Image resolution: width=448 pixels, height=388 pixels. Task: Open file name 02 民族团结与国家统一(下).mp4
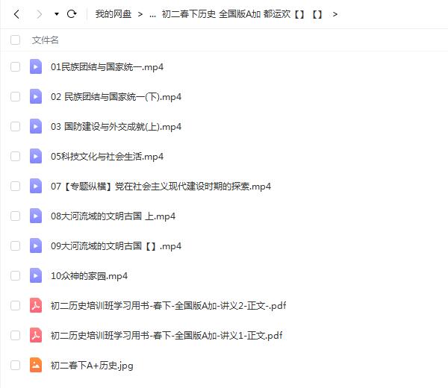point(116,97)
